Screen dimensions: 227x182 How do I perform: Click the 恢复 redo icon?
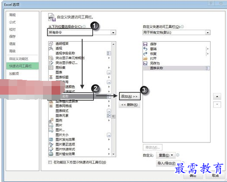pyautogui.click(x=145, y=54)
